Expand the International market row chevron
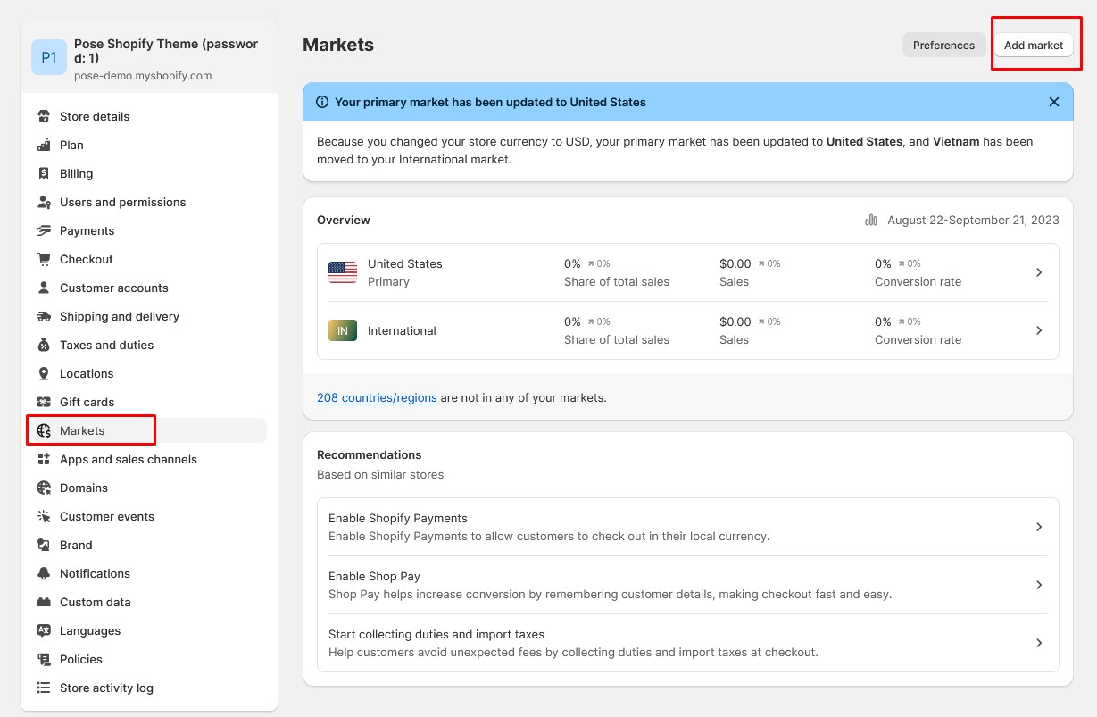 coord(1039,330)
